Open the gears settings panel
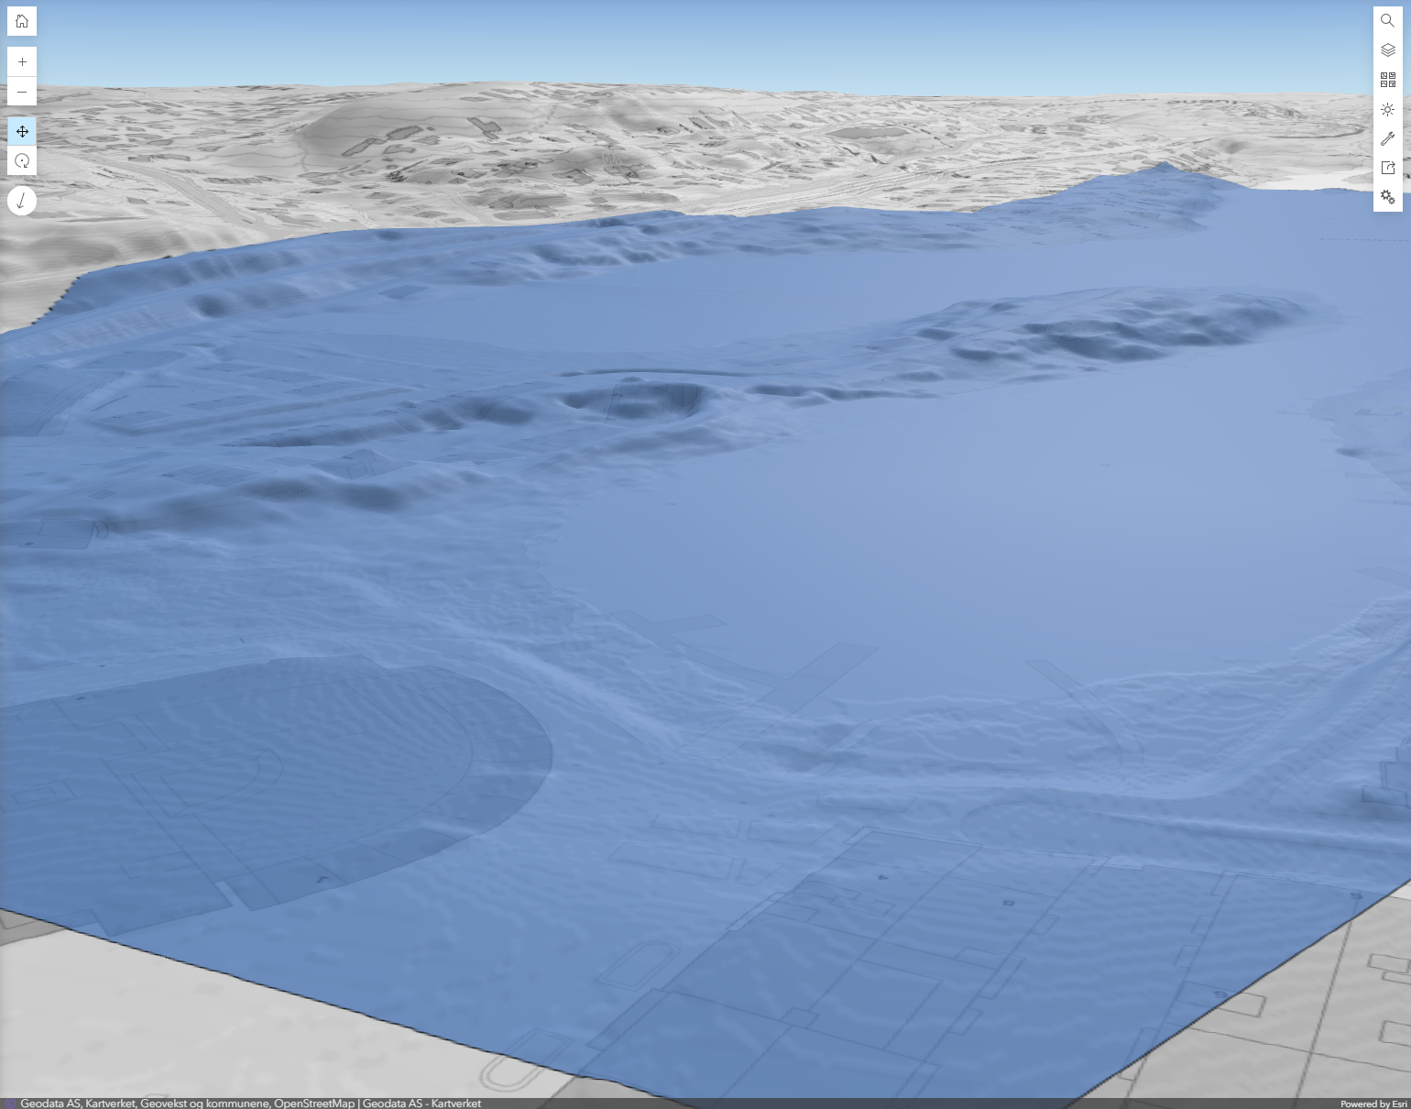This screenshot has width=1411, height=1109. tap(1388, 197)
